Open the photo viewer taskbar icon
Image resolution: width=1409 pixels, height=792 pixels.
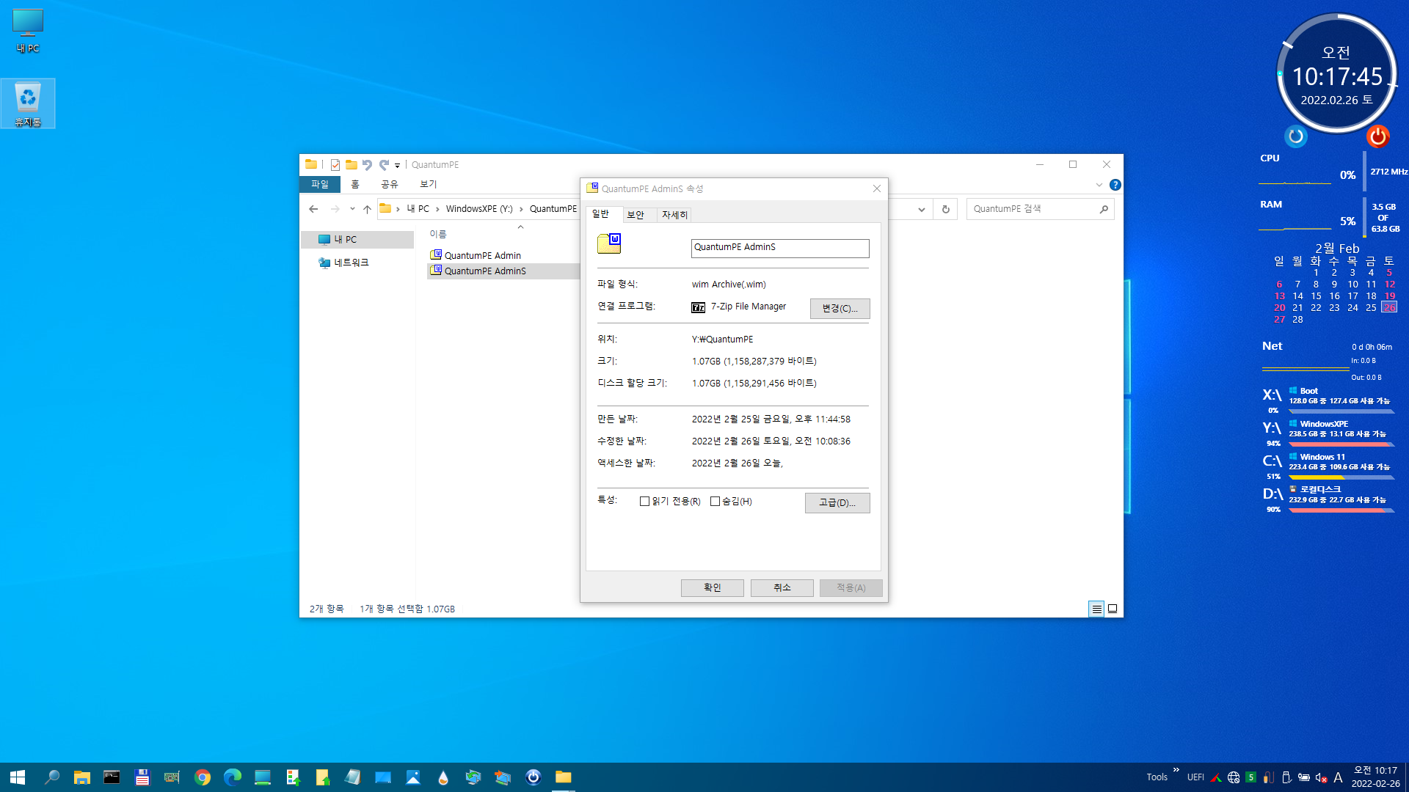click(x=413, y=777)
